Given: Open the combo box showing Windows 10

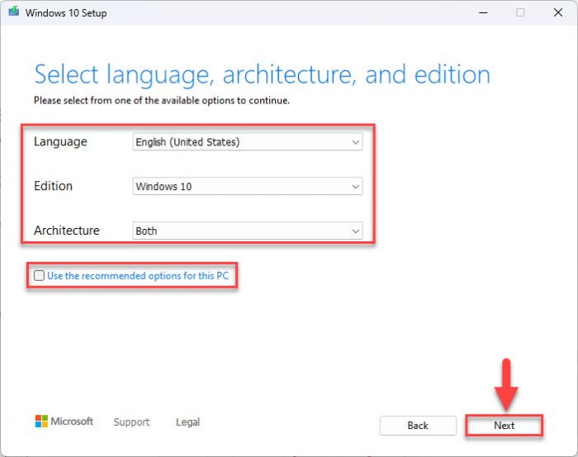Looking at the screenshot, I should (248, 186).
